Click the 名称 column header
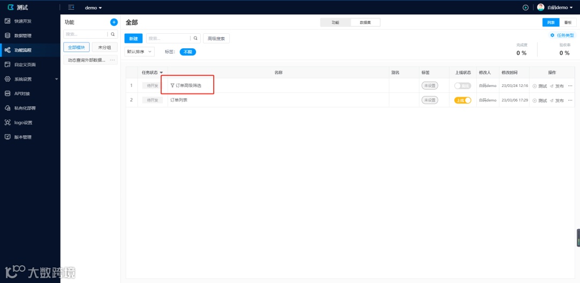Screen dimensions: 580x283 (x=279, y=72)
